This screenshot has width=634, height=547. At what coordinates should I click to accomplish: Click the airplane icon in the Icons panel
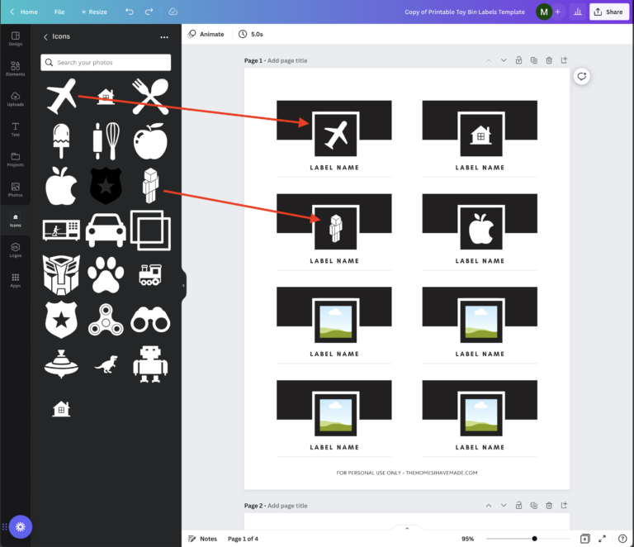(x=62, y=98)
